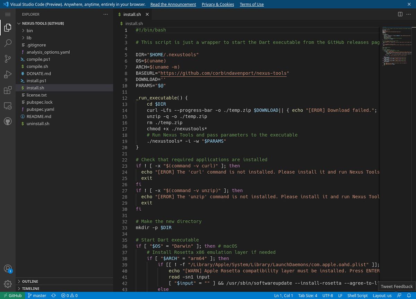The height and width of the screenshot is (299, 416).
Task: Open the Remote Explorer icon
Action: 8,106
